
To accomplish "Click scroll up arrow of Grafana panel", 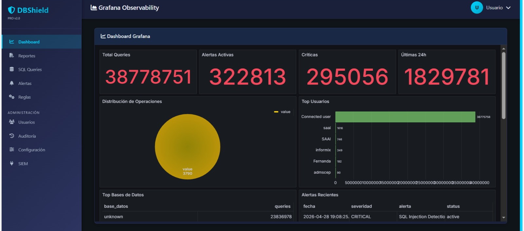I will 504,48.
